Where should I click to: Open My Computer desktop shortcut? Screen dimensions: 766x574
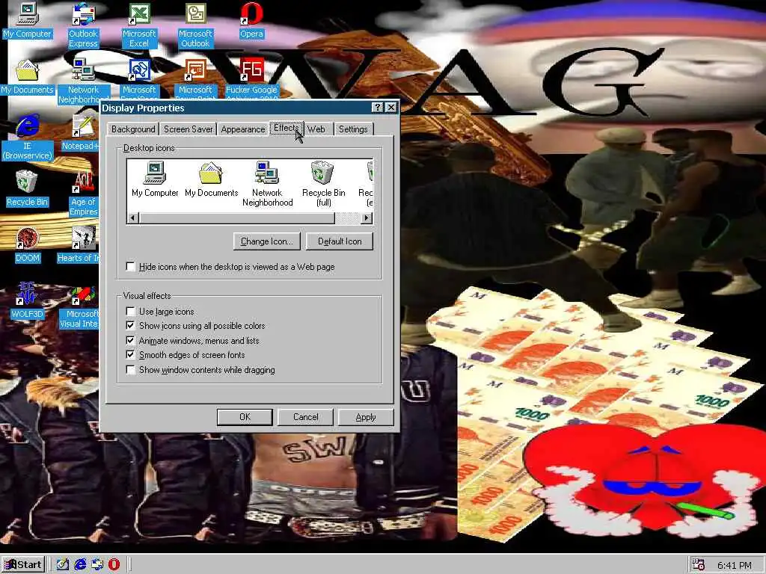click(27, 20)
